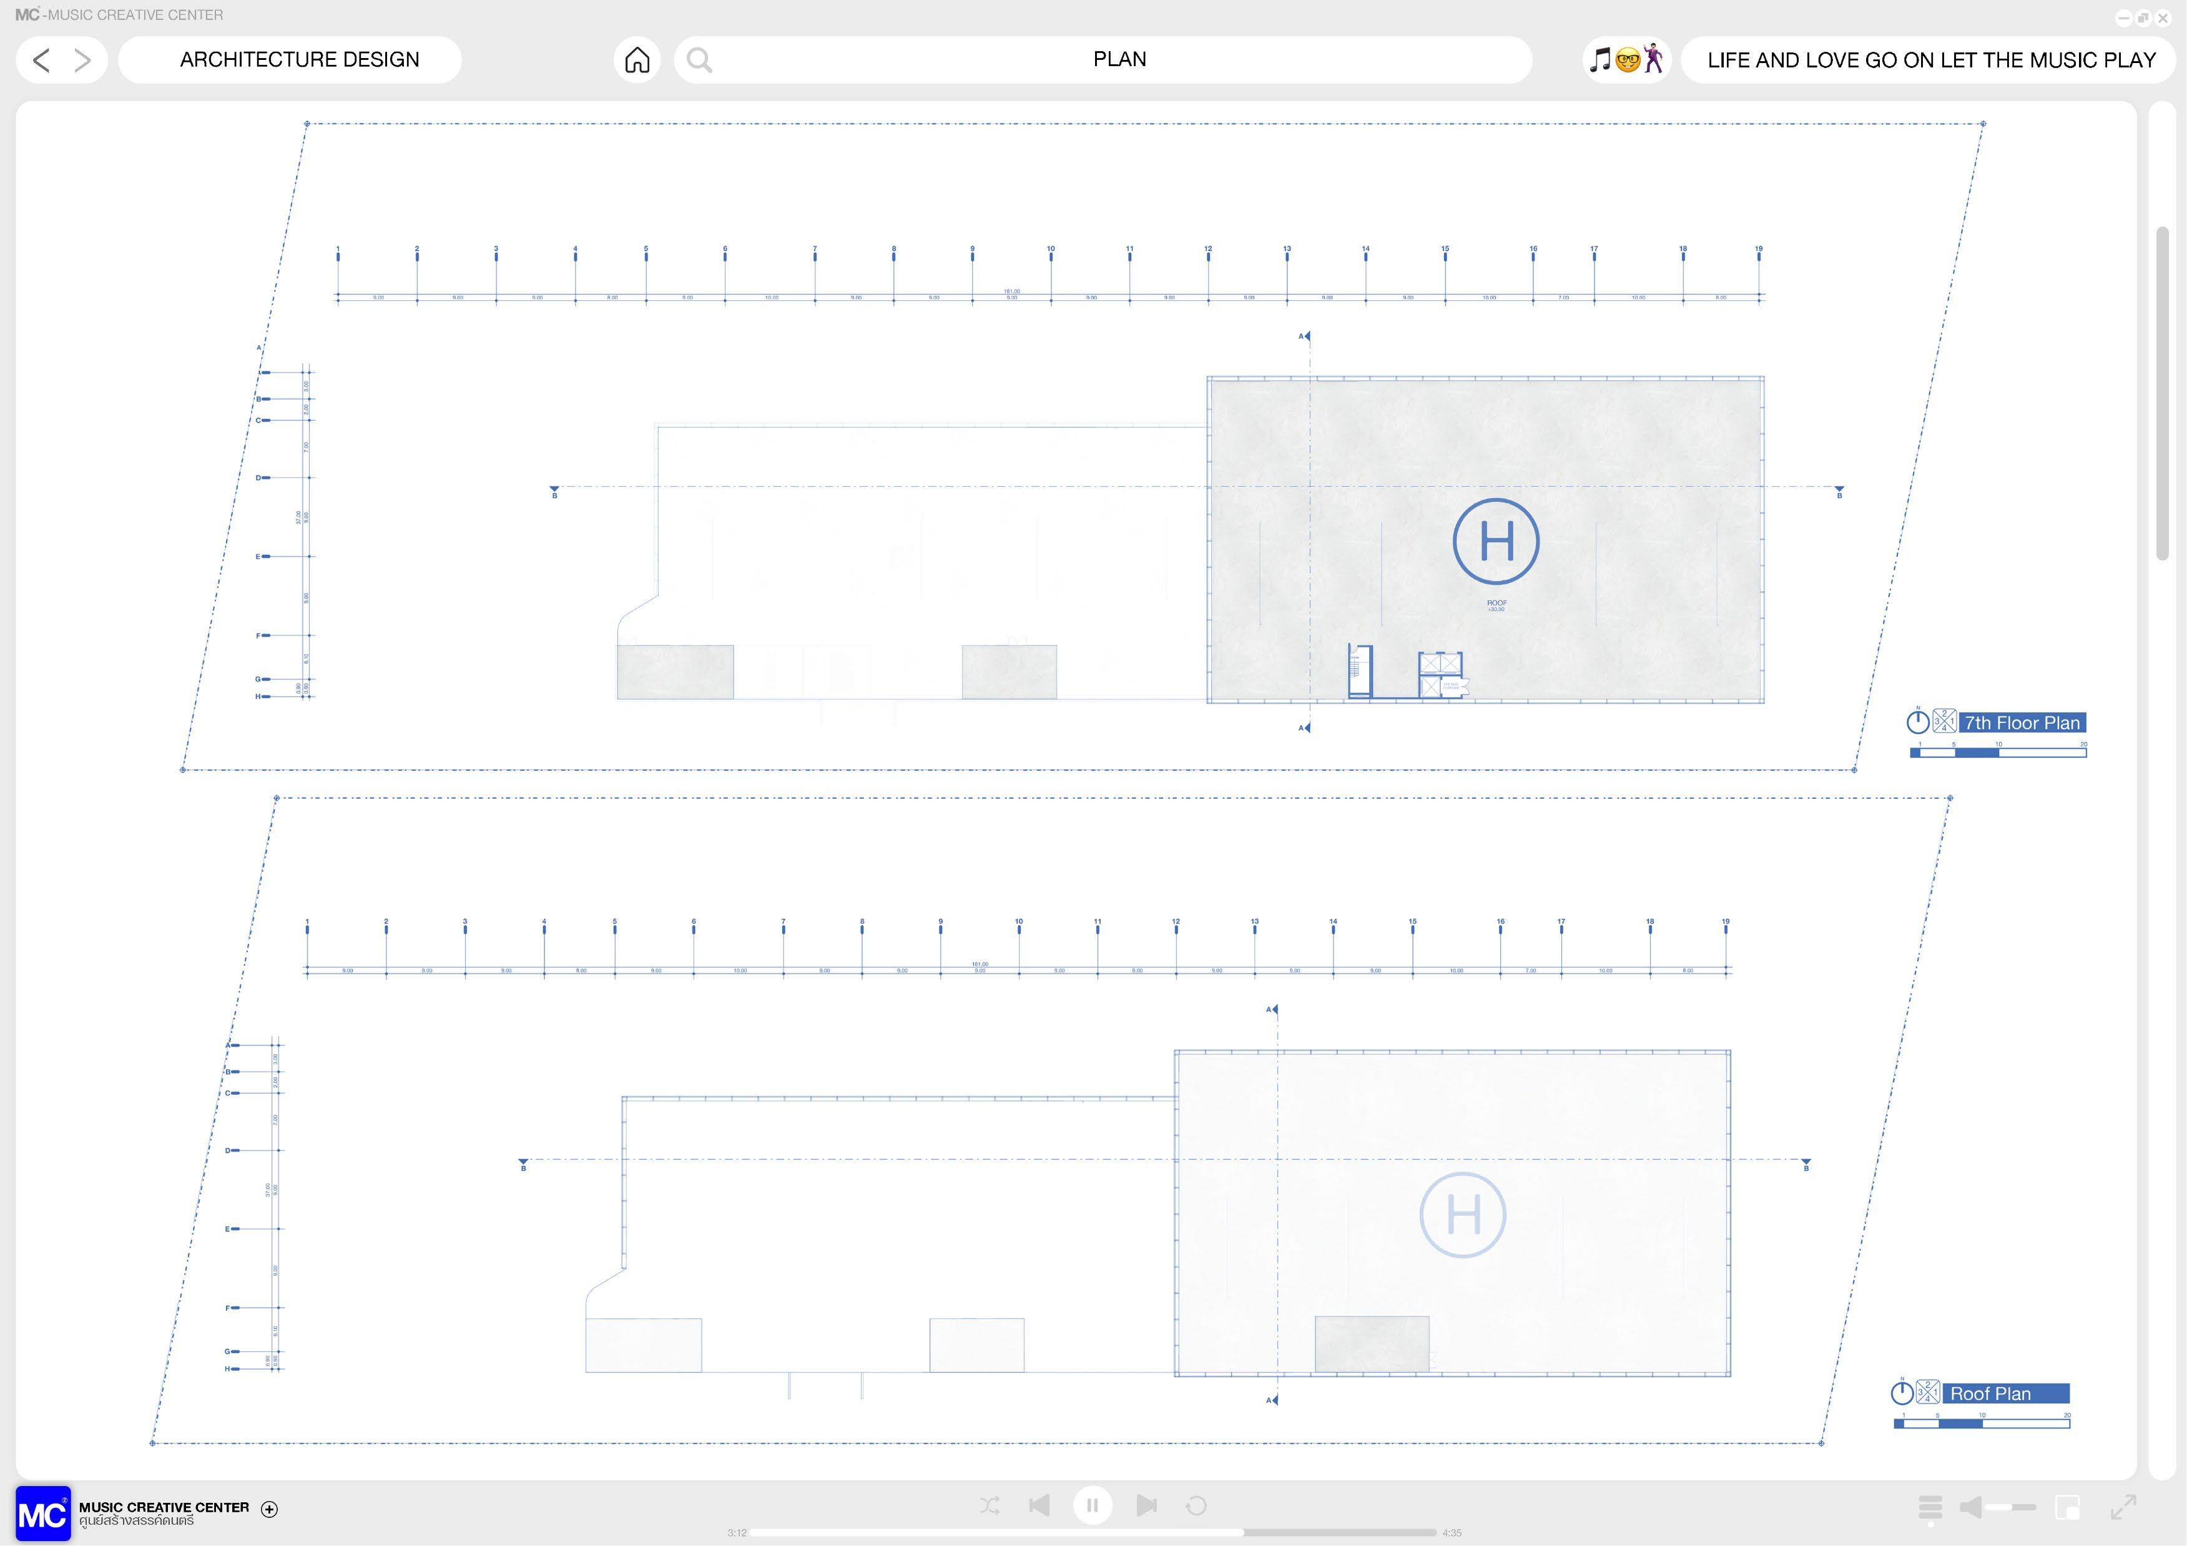
Task: Click the emoji profile button
Action: (x=1627, y=60)
